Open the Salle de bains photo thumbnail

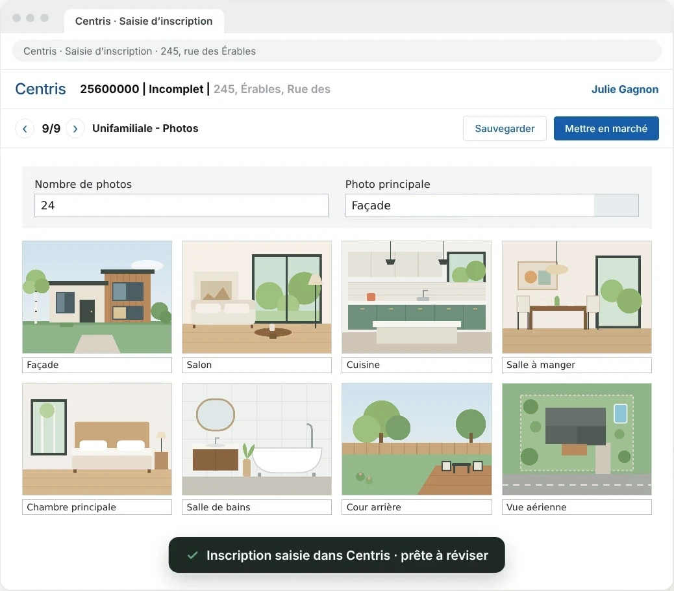256,439
